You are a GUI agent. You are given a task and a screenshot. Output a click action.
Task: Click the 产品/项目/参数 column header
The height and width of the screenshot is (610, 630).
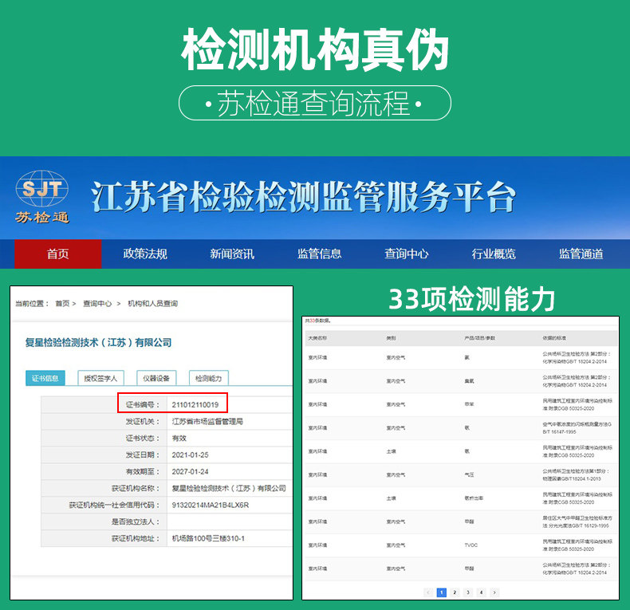click(480, 338)
